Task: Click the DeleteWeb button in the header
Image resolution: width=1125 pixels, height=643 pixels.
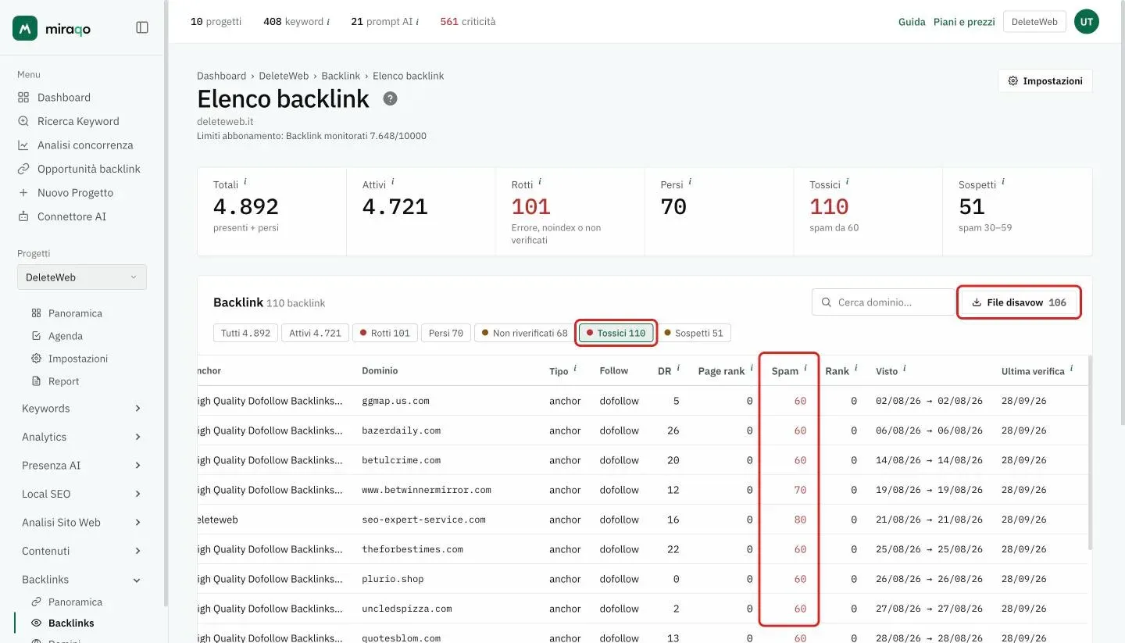Action: (x=1034, y=22)
